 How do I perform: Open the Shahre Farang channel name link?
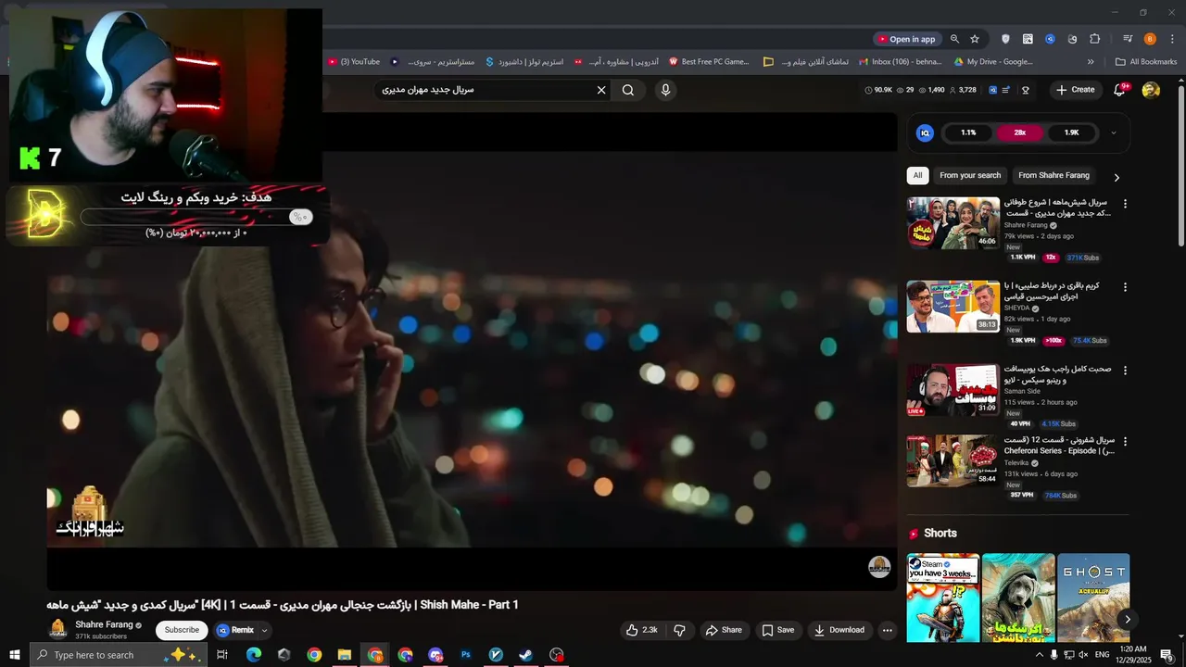pyautogui.click(x=104, y=625)
